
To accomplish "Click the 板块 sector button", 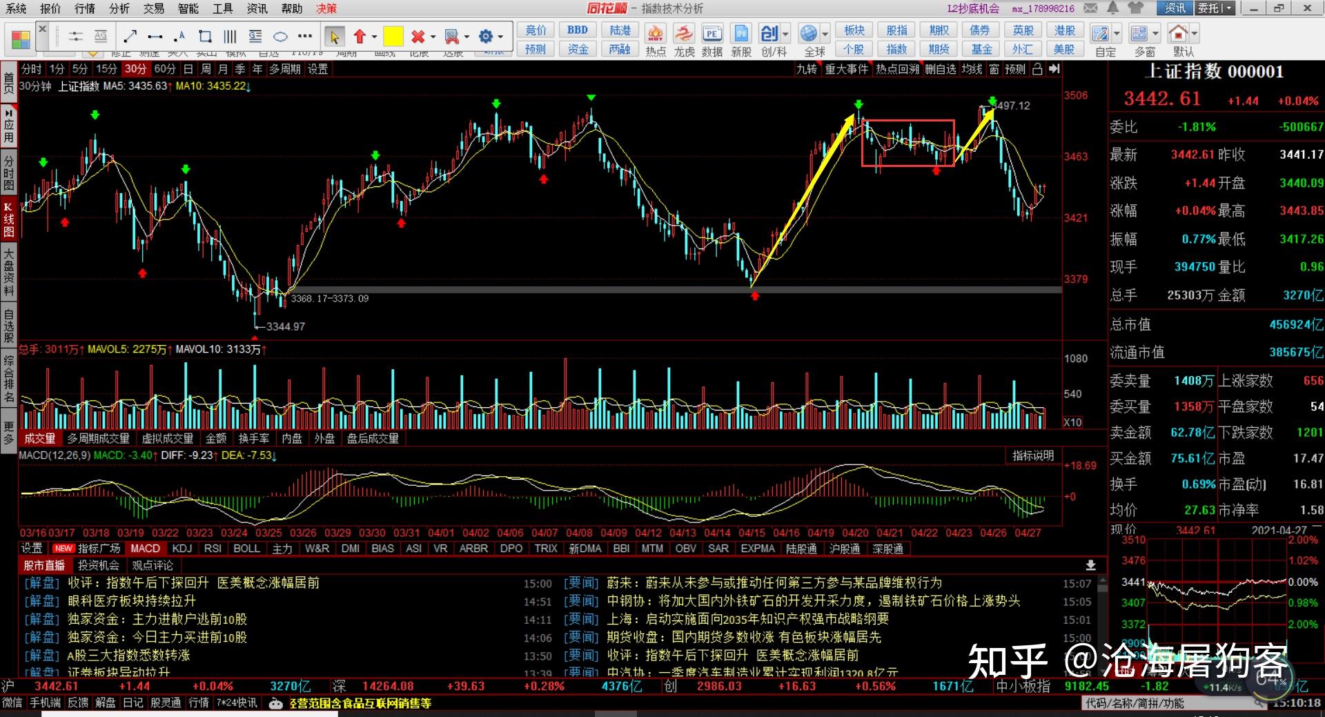I will click(854, 30).
